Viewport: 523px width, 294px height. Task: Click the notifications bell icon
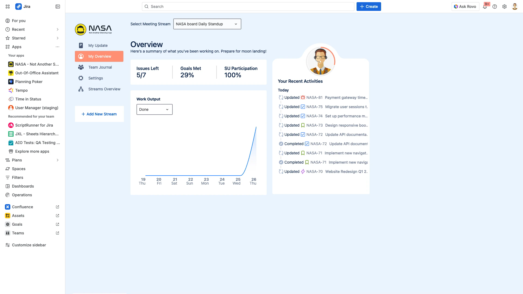click(485, 7)
